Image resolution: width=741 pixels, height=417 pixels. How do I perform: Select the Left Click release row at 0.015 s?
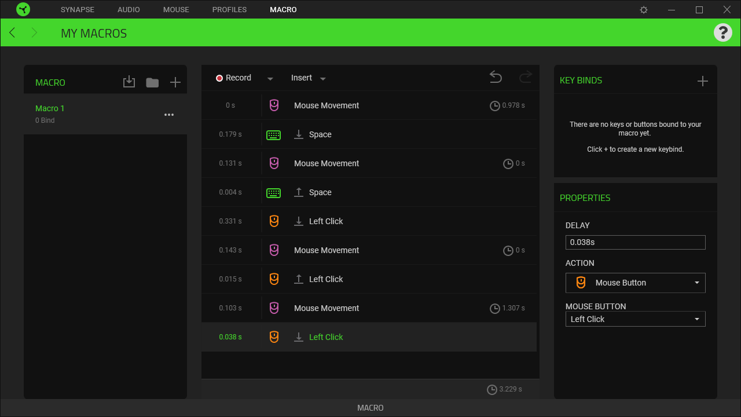coord(369,279)
